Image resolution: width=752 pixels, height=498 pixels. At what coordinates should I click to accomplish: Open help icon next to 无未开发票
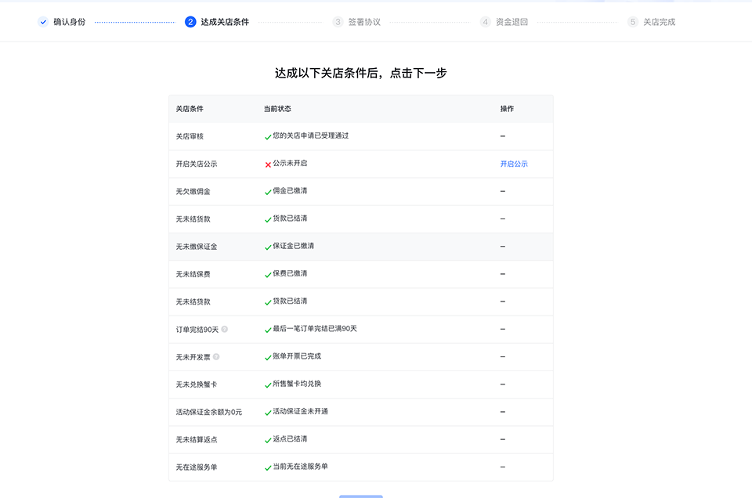pyautogui.click(x=216, y=357)
